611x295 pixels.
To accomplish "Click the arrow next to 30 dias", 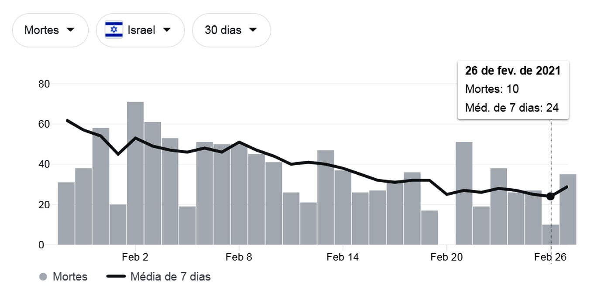I will 252,30.
